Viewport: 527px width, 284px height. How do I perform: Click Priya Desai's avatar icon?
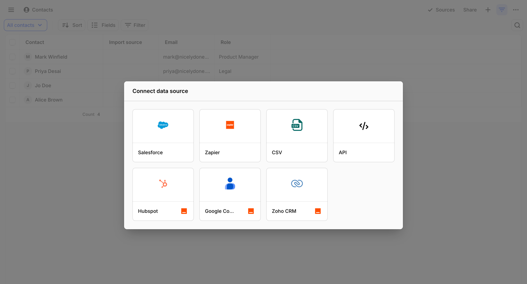pos(28,71)
